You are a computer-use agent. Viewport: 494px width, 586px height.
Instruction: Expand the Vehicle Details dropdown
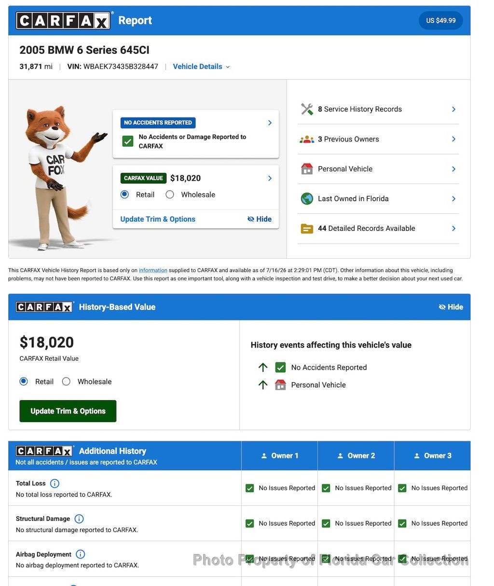(x=201, y=67)
